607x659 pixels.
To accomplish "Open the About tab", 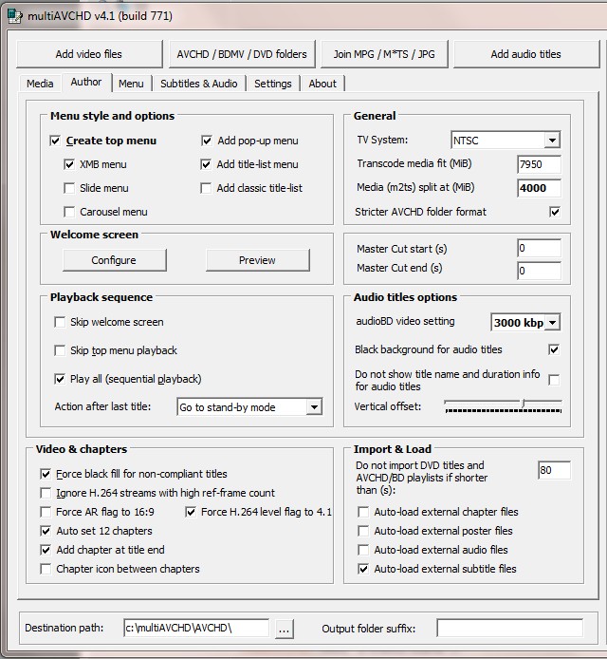I will 322,84.
